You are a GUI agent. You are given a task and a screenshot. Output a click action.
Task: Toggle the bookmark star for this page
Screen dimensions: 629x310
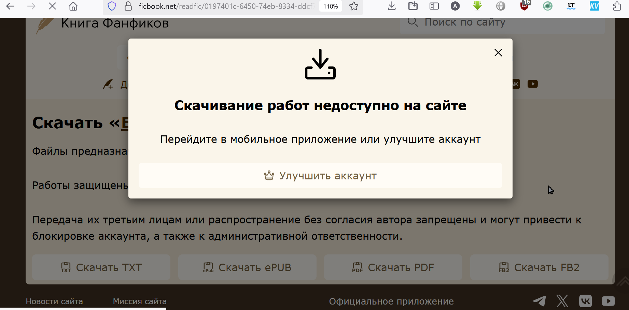(353, 6)
